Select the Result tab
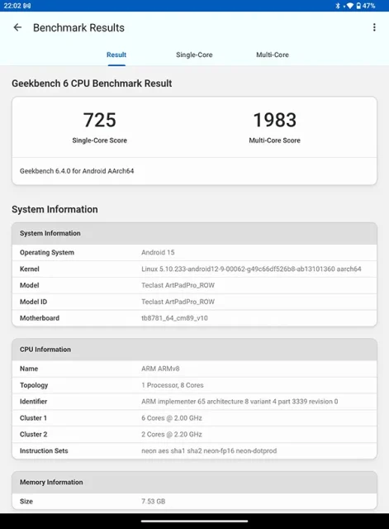The width and height of the screenshot is (389, 529). click(x=116, y=55)
